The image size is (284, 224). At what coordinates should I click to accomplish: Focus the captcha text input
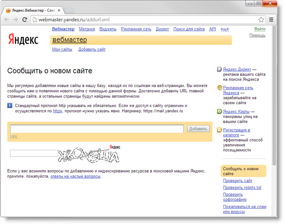click(x=34, y=153)
